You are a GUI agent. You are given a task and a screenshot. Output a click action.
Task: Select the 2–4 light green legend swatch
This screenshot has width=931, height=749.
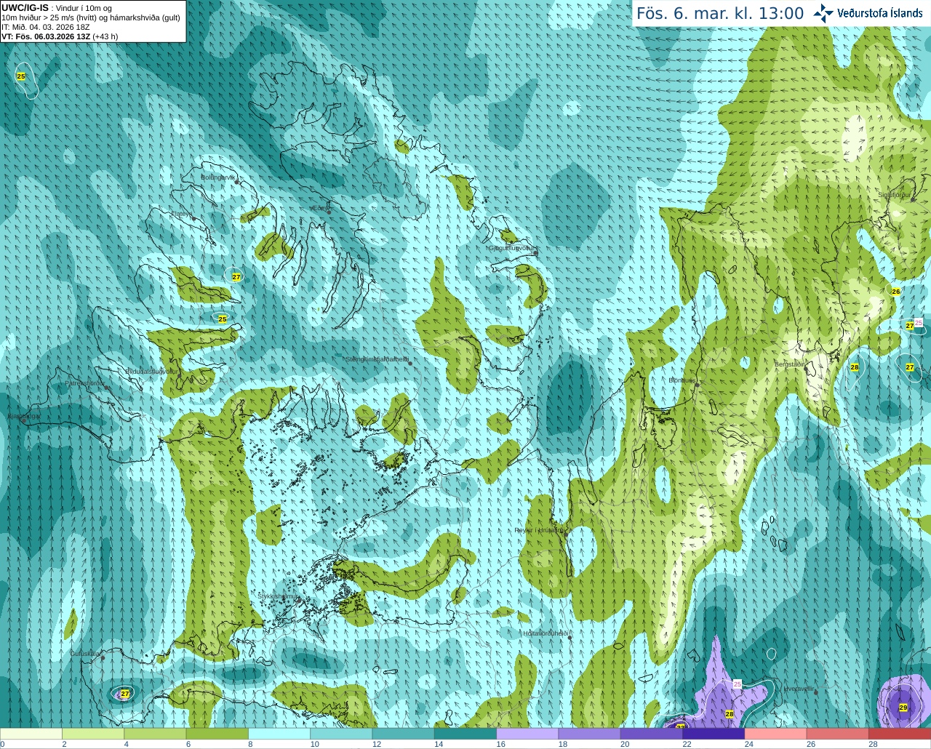pos(93,734)
